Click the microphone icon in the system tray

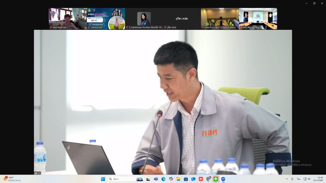292,179
